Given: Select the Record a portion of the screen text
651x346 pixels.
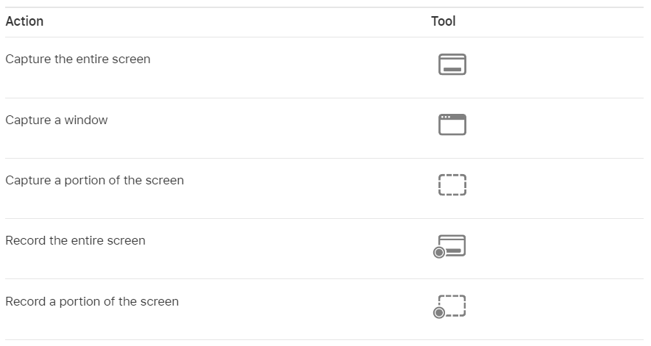Looking at the screenshot, I should pos(92,302).
